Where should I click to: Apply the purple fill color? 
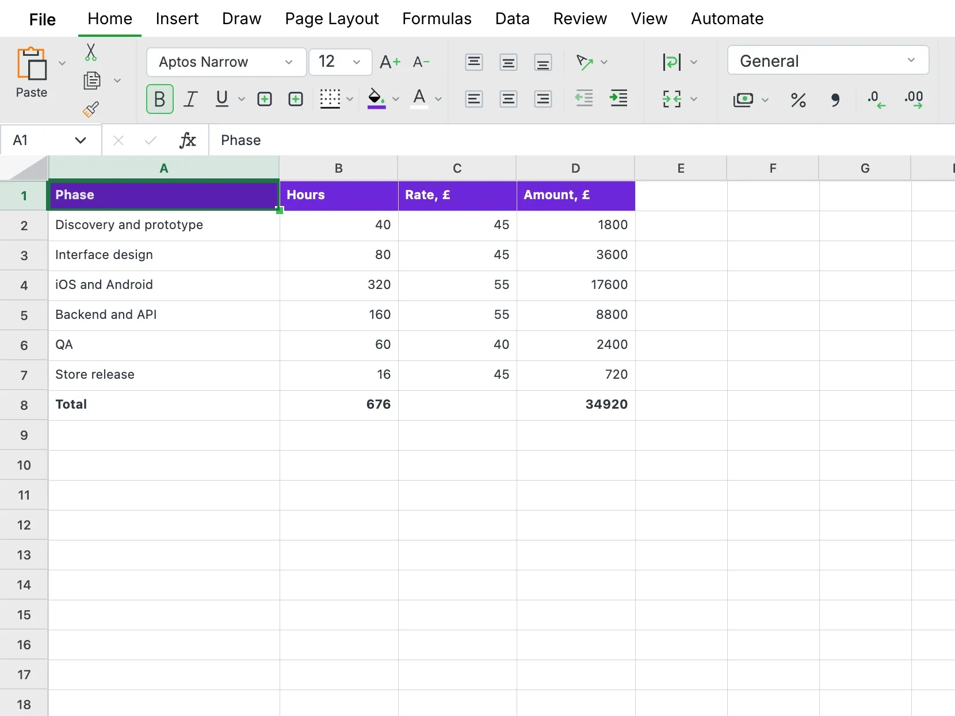(376, 98)
